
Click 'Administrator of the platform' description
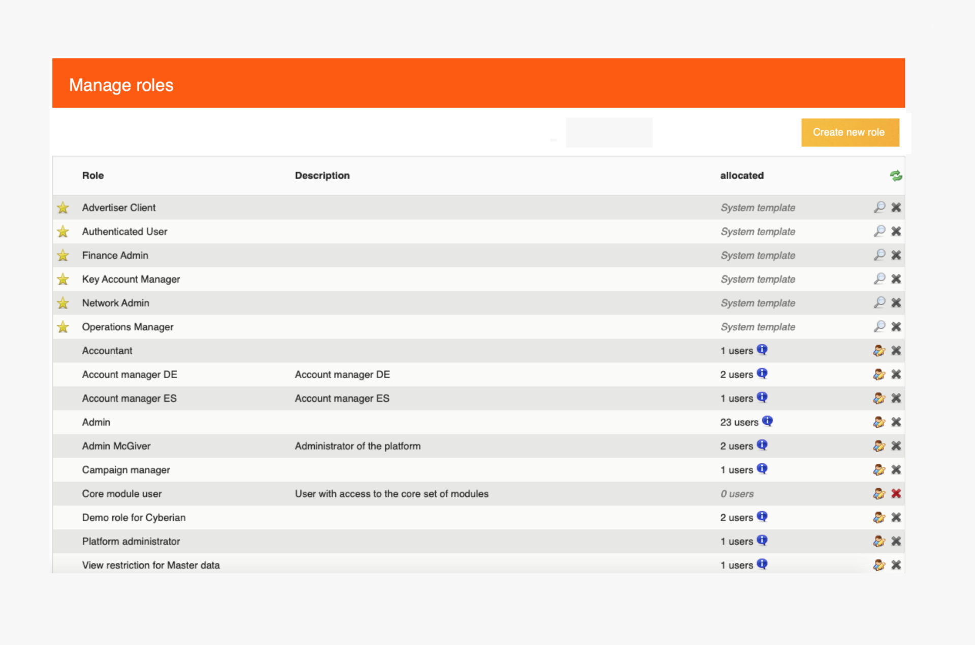[x=357, y=446]
